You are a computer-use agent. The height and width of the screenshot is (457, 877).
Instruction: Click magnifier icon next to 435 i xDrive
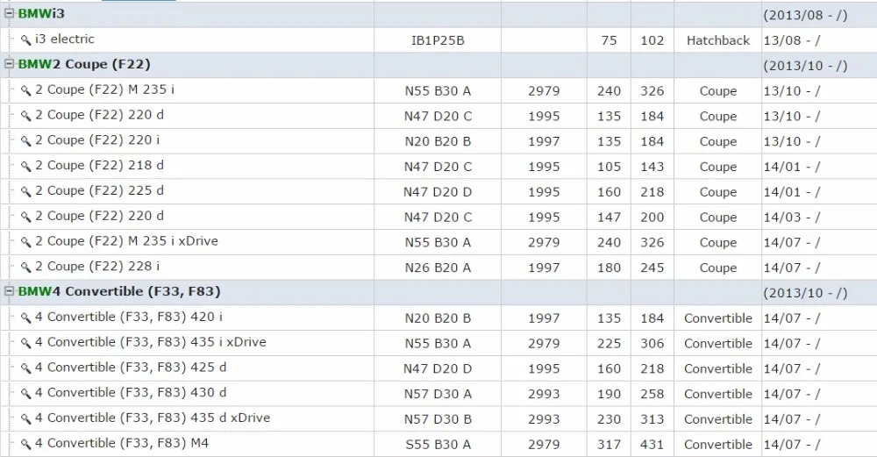pos(25,343)
